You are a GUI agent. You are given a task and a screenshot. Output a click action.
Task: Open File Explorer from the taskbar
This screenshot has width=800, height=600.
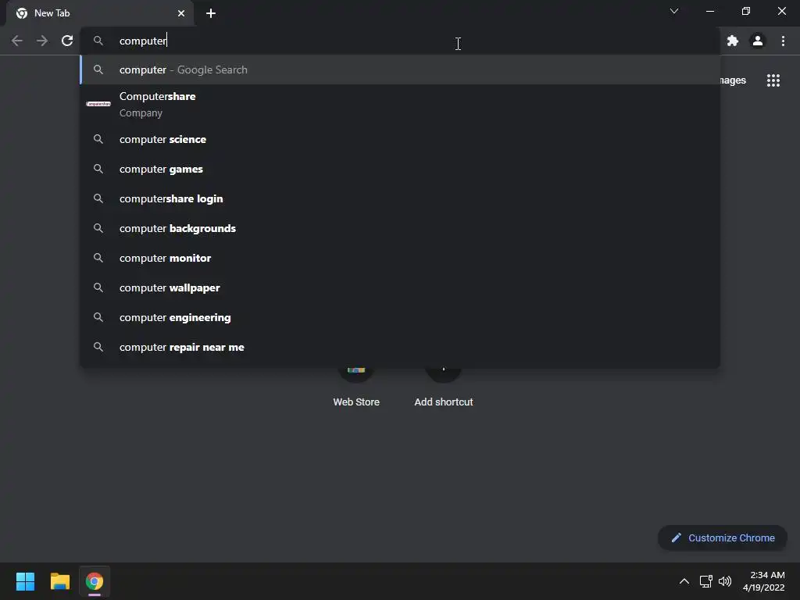(x=59, y=581)
